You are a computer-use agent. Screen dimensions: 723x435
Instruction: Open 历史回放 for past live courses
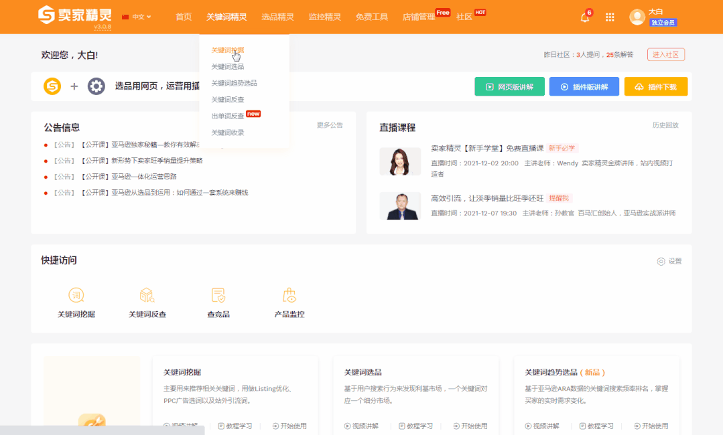coord(666,124)
